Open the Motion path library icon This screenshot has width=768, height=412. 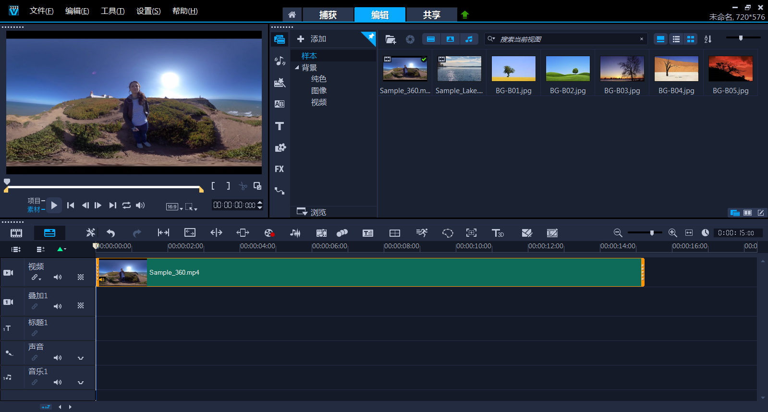(x=280, y=191)
